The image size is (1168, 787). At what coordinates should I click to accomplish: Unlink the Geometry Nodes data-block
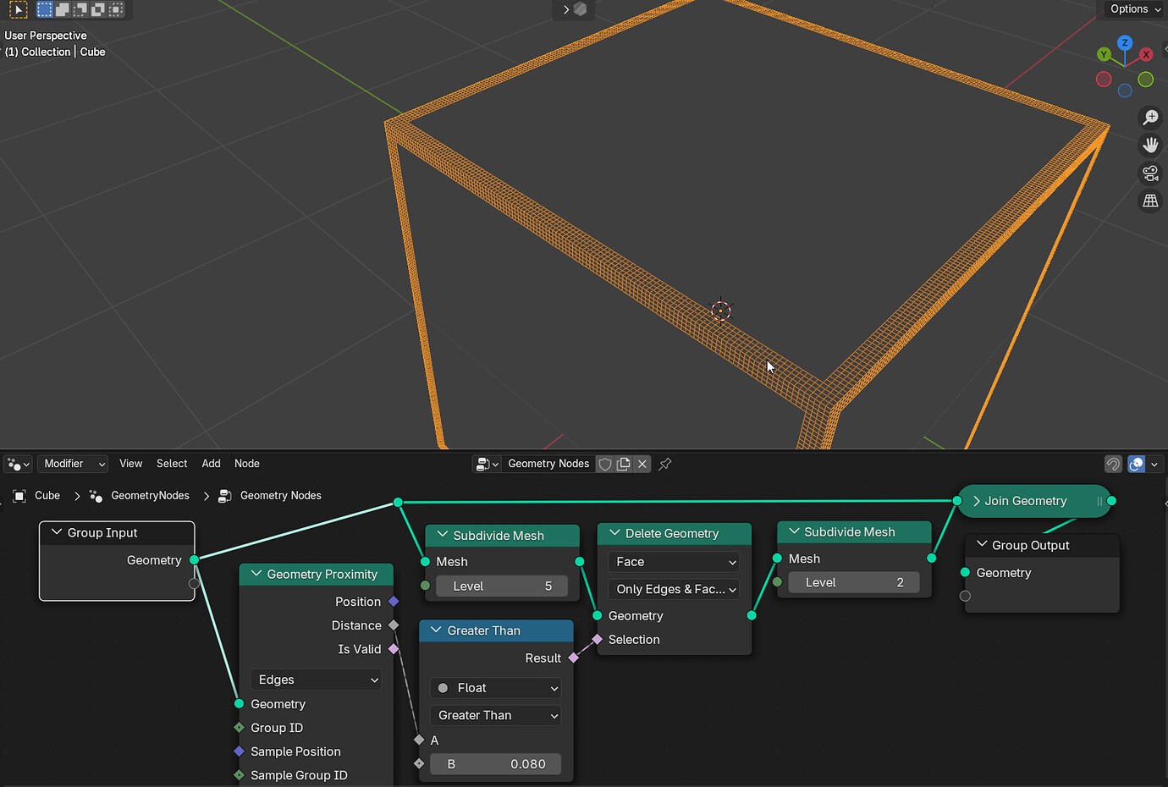coord(642,464)
